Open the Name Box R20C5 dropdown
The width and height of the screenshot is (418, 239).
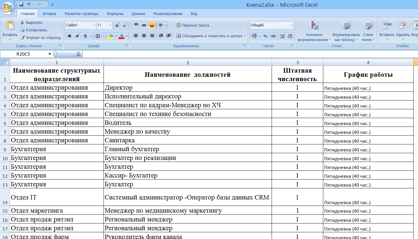pos(50,54)
